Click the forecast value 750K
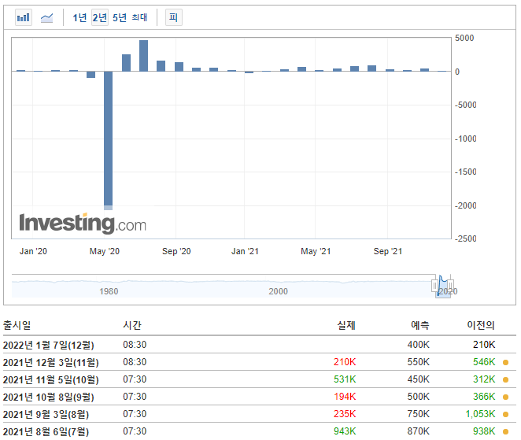521x440 pixels. (x=419, y=414)
